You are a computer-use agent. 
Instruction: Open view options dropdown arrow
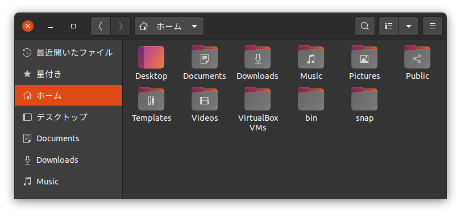[409, 27]
